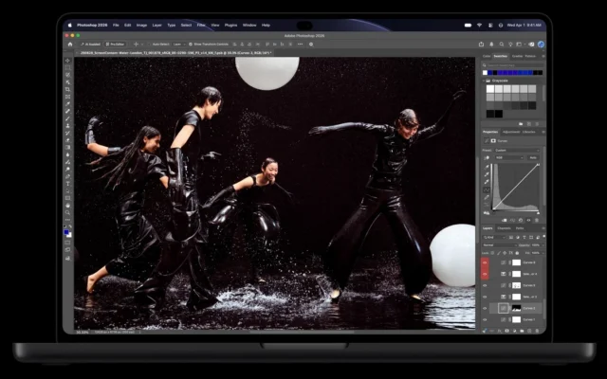The height and width of the screenshot is (379, 607).
Task: Select the Clone Stamp tool
Action: pos(67,126)
